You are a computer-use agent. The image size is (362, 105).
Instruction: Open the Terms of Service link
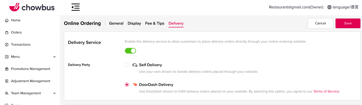click(326, 91)
